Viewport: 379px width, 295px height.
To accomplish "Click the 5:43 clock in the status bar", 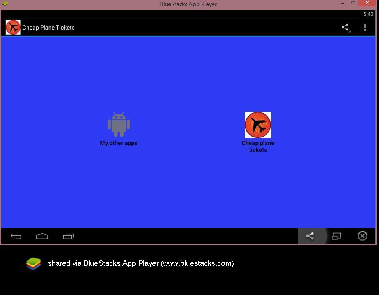I will pos(368,14).
